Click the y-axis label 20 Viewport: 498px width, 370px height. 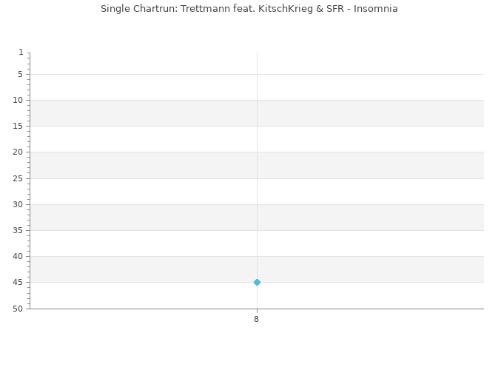tap(18, 152)
